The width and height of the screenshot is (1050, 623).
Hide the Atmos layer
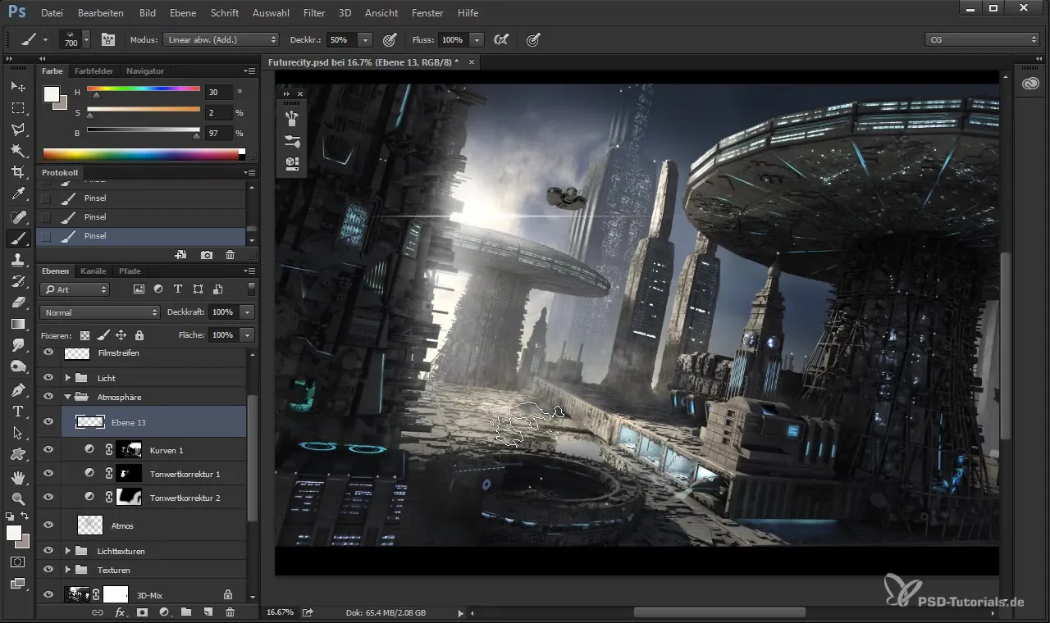(48, 525)
